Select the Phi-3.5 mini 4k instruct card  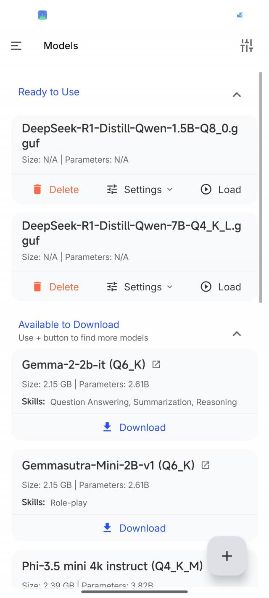(112, 566)
